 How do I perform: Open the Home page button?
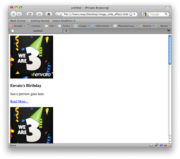[49, 14]
